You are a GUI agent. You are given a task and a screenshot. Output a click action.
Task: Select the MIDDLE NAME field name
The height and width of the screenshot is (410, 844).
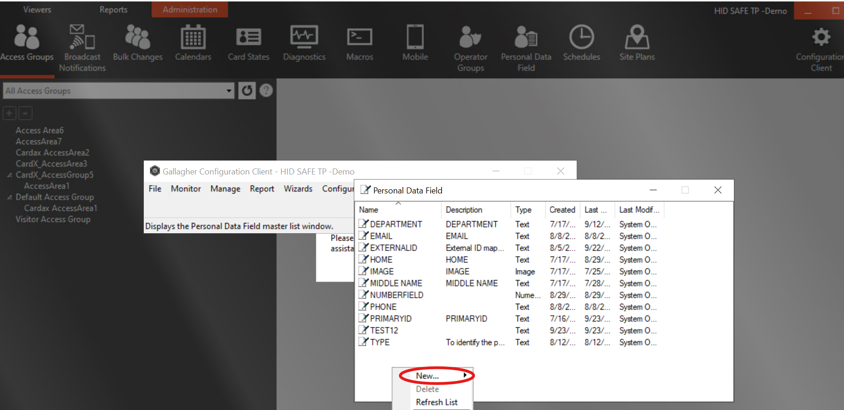pos(396,283)
